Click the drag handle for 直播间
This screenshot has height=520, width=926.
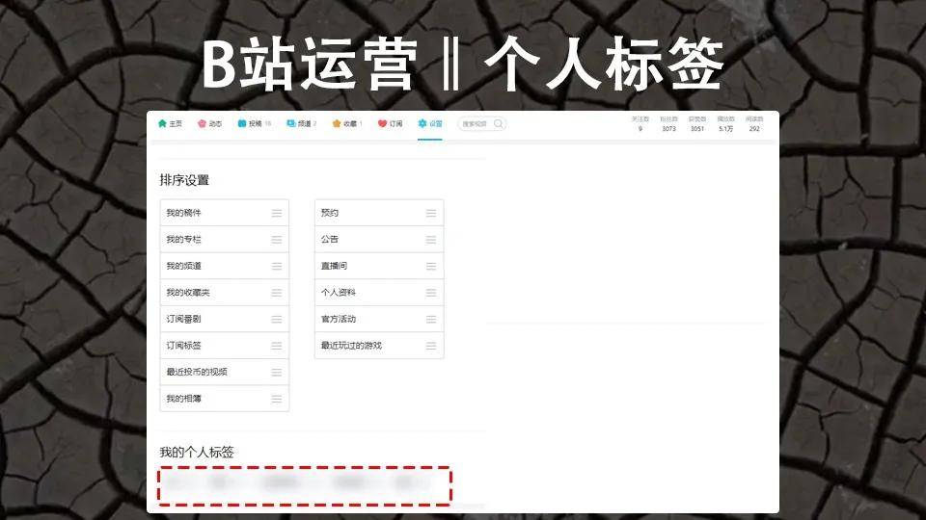pyautogui.click(x=431, y=267)
